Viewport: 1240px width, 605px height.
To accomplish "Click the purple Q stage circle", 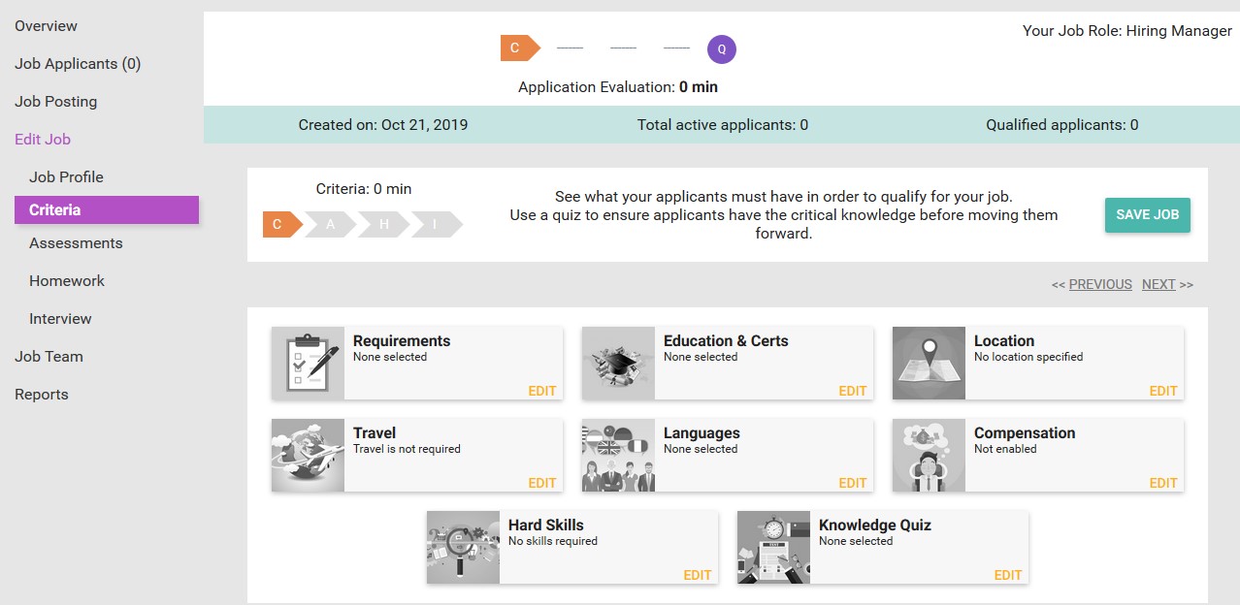I will point(722,48).
